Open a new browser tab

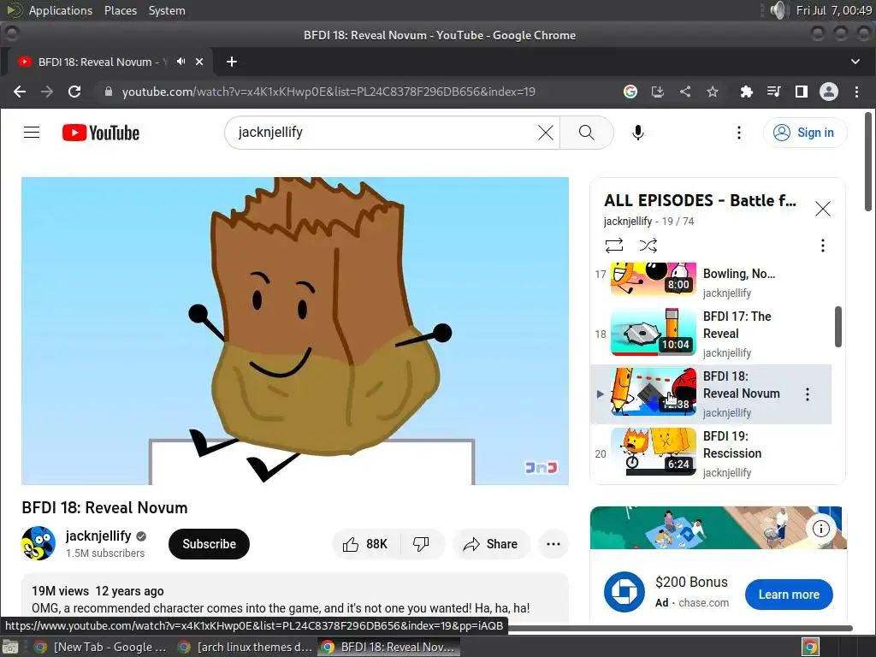pyautogui.click(x=232, y=62)
